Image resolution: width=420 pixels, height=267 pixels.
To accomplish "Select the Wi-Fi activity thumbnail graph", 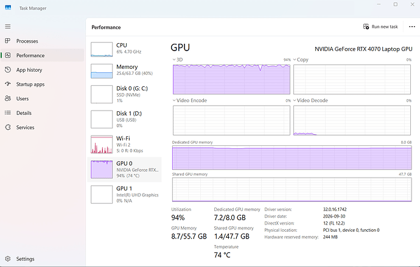I will (x=102, y=144).
